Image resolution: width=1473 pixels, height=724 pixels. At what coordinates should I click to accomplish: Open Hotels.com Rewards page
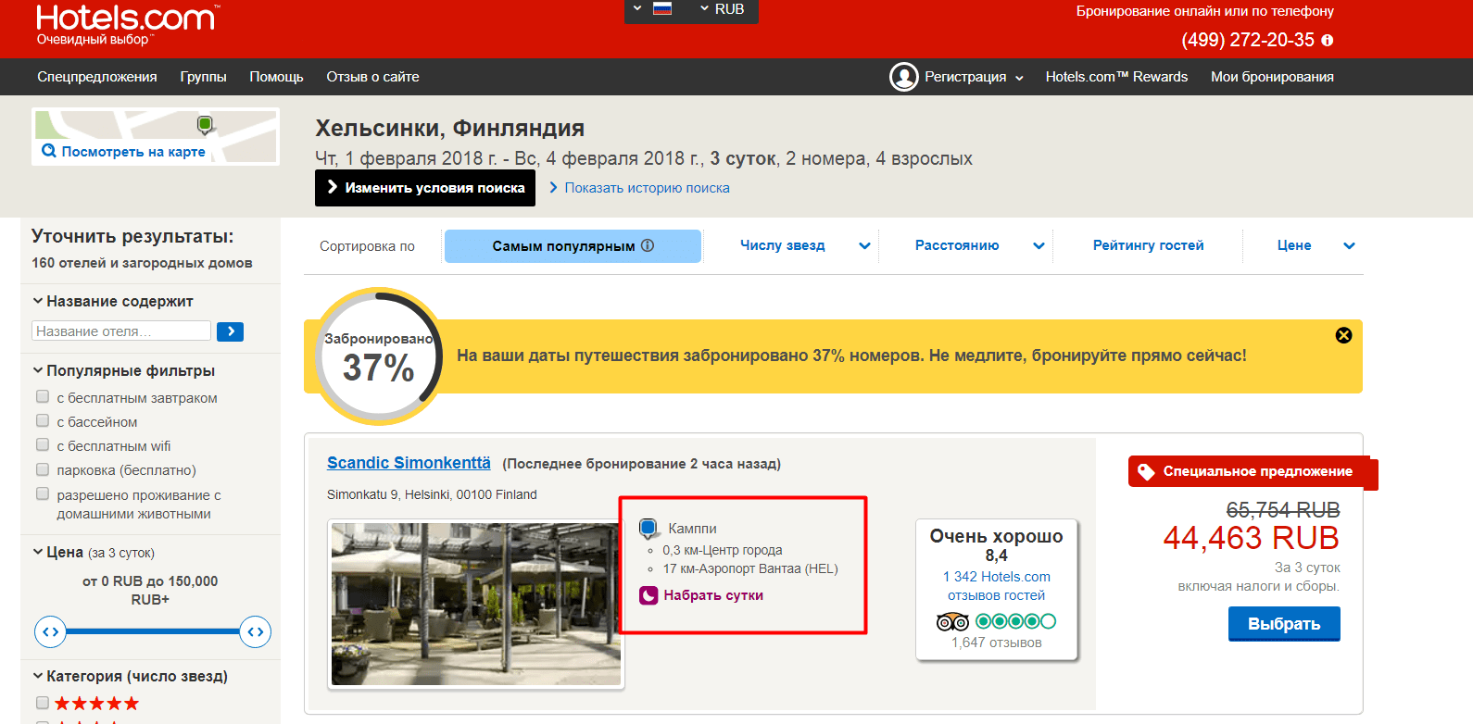pos(1116,77)
